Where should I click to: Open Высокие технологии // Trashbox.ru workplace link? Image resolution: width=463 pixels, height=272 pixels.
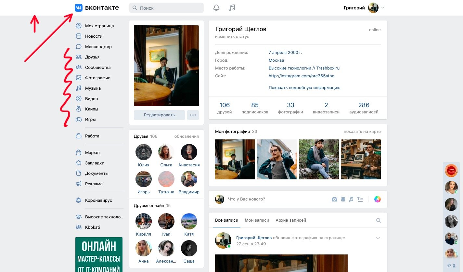pyautogui.click(x=304, y=68)
